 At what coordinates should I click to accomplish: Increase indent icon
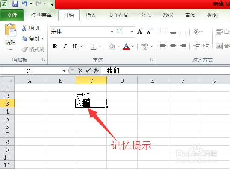(206, 46)
